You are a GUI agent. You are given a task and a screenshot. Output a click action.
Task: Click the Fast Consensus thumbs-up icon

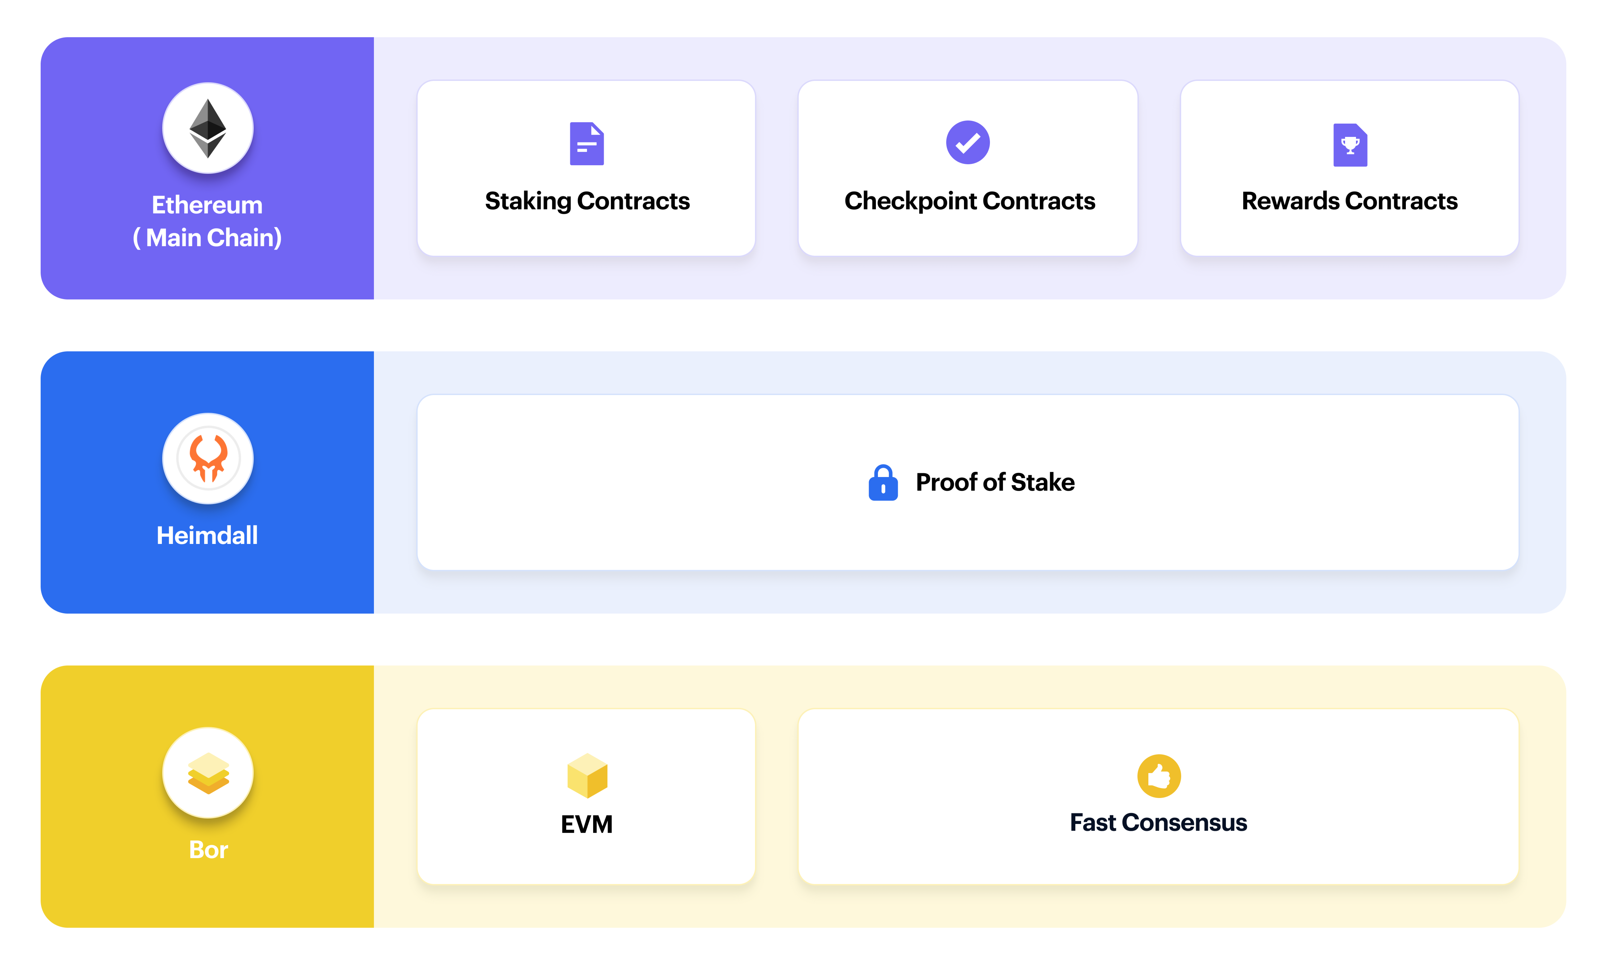[1159, 776]
